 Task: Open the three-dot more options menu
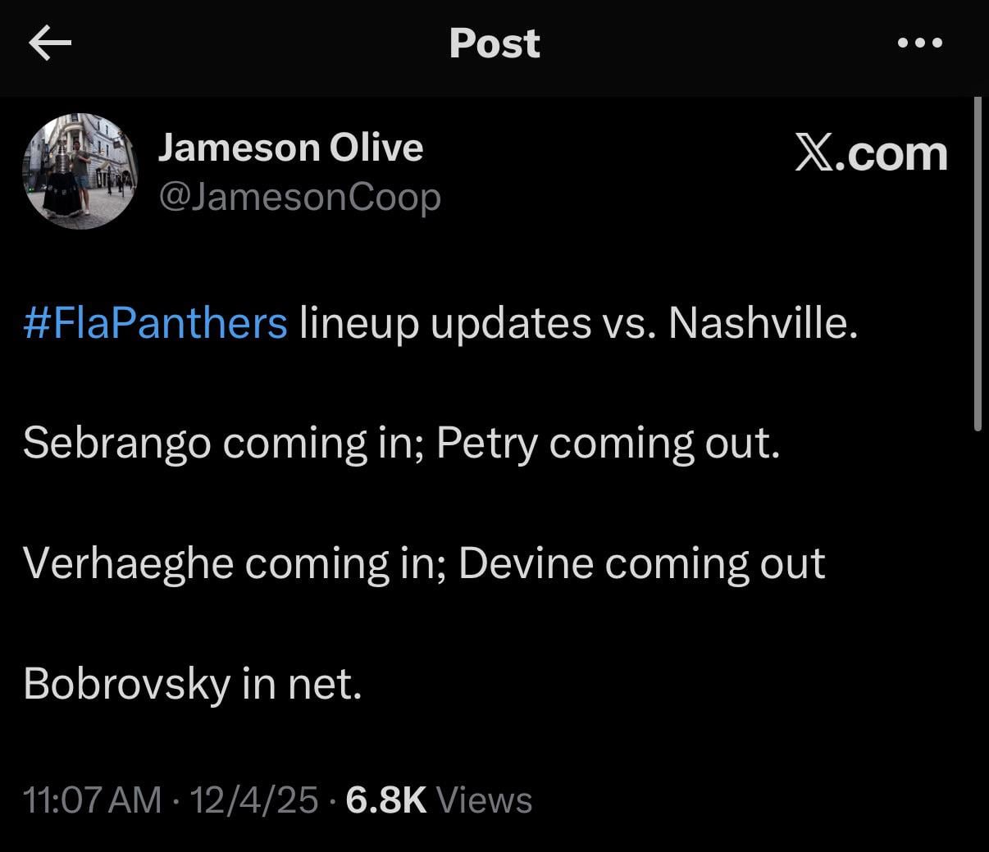click(x=920, y=43)
